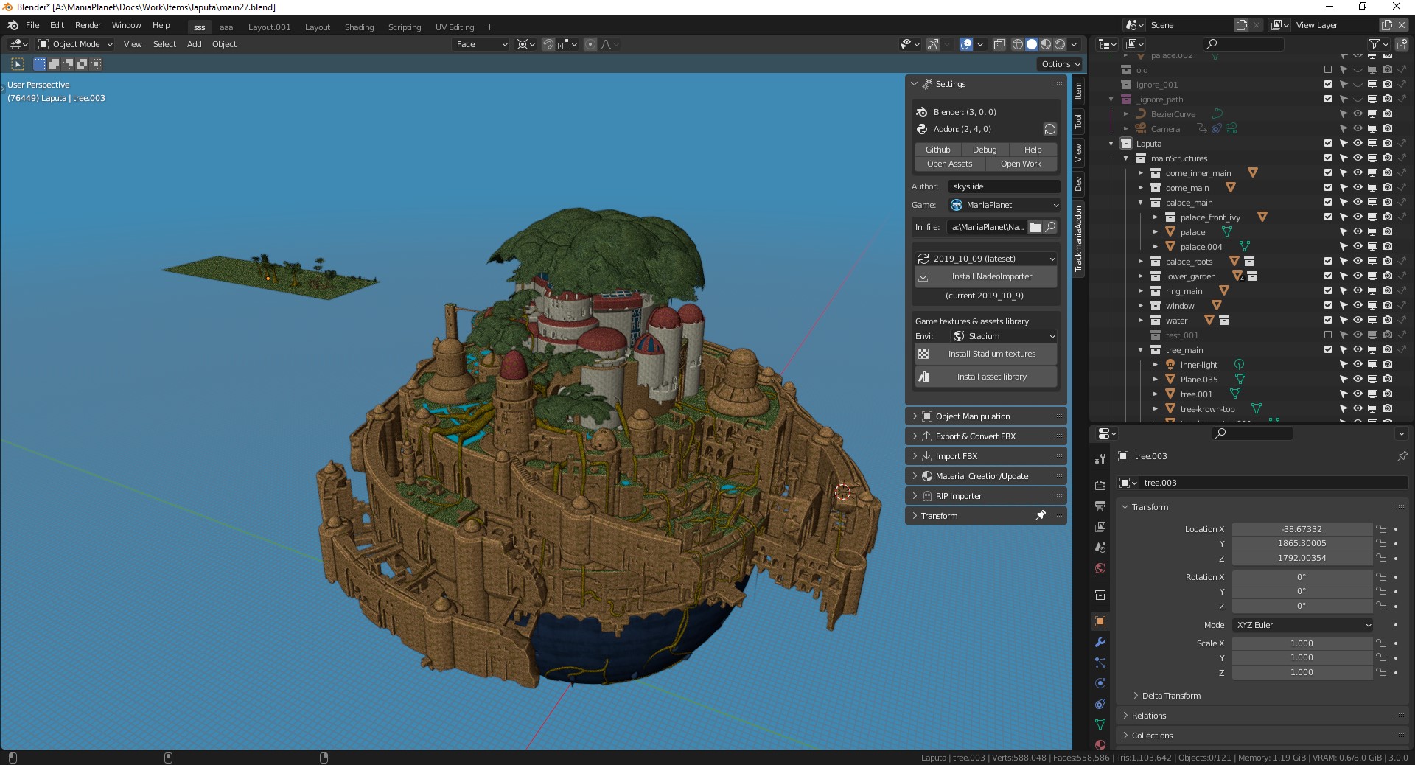Screen dimensions: 1415x765
Task: Open the outliner filter dropdown
Action: click(x=1378, y=44)
